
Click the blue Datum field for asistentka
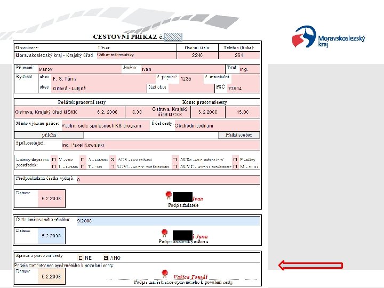(51, 236)
